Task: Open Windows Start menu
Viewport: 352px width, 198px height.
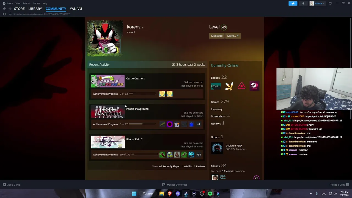Action: coord(134,194)
